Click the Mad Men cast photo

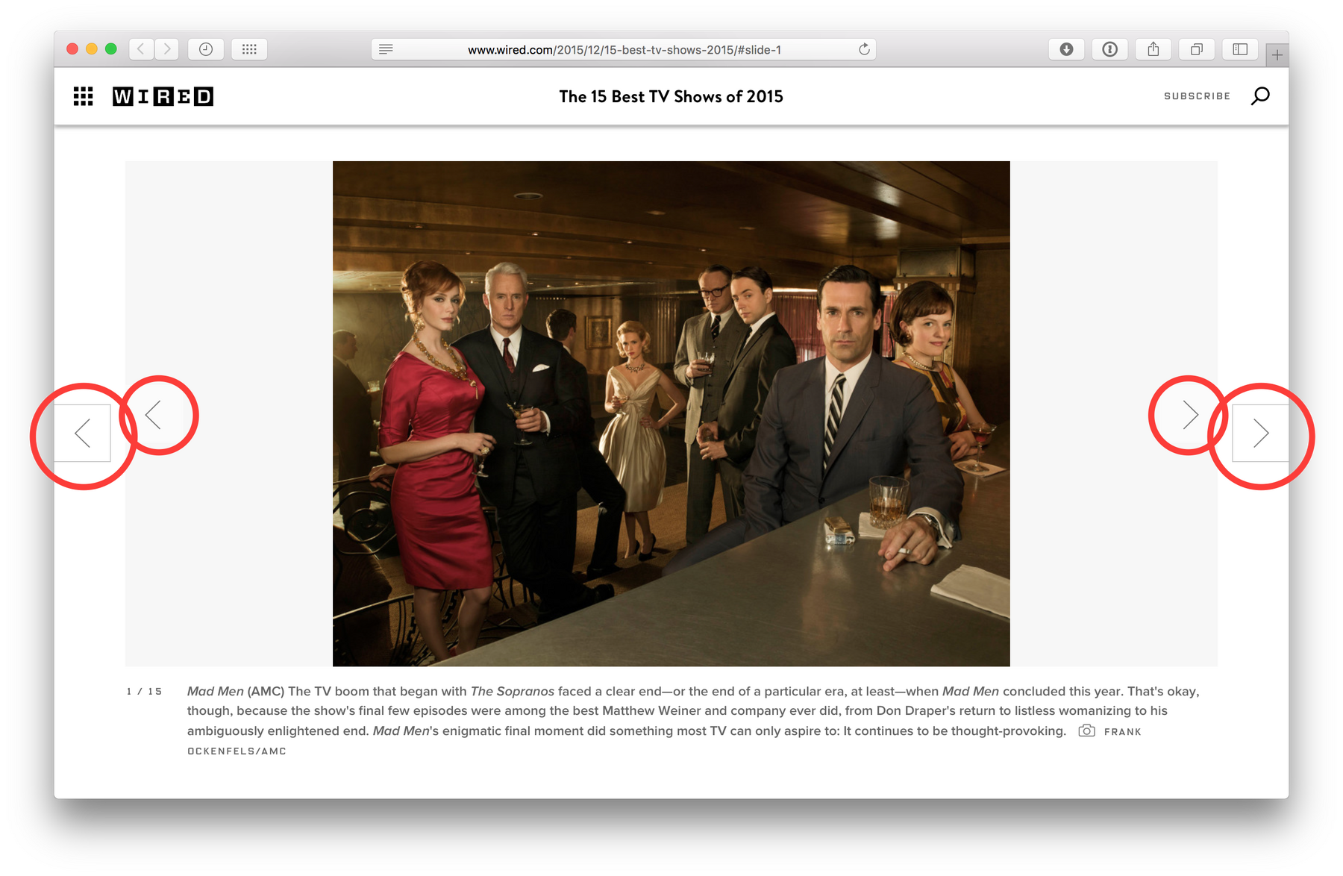pyautogui.click(x=671, y=413)
